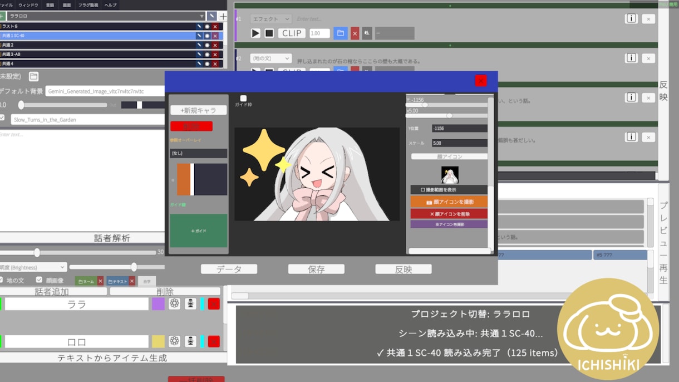Toggle the 顔画像 checkbox

[x=39, y=280]
